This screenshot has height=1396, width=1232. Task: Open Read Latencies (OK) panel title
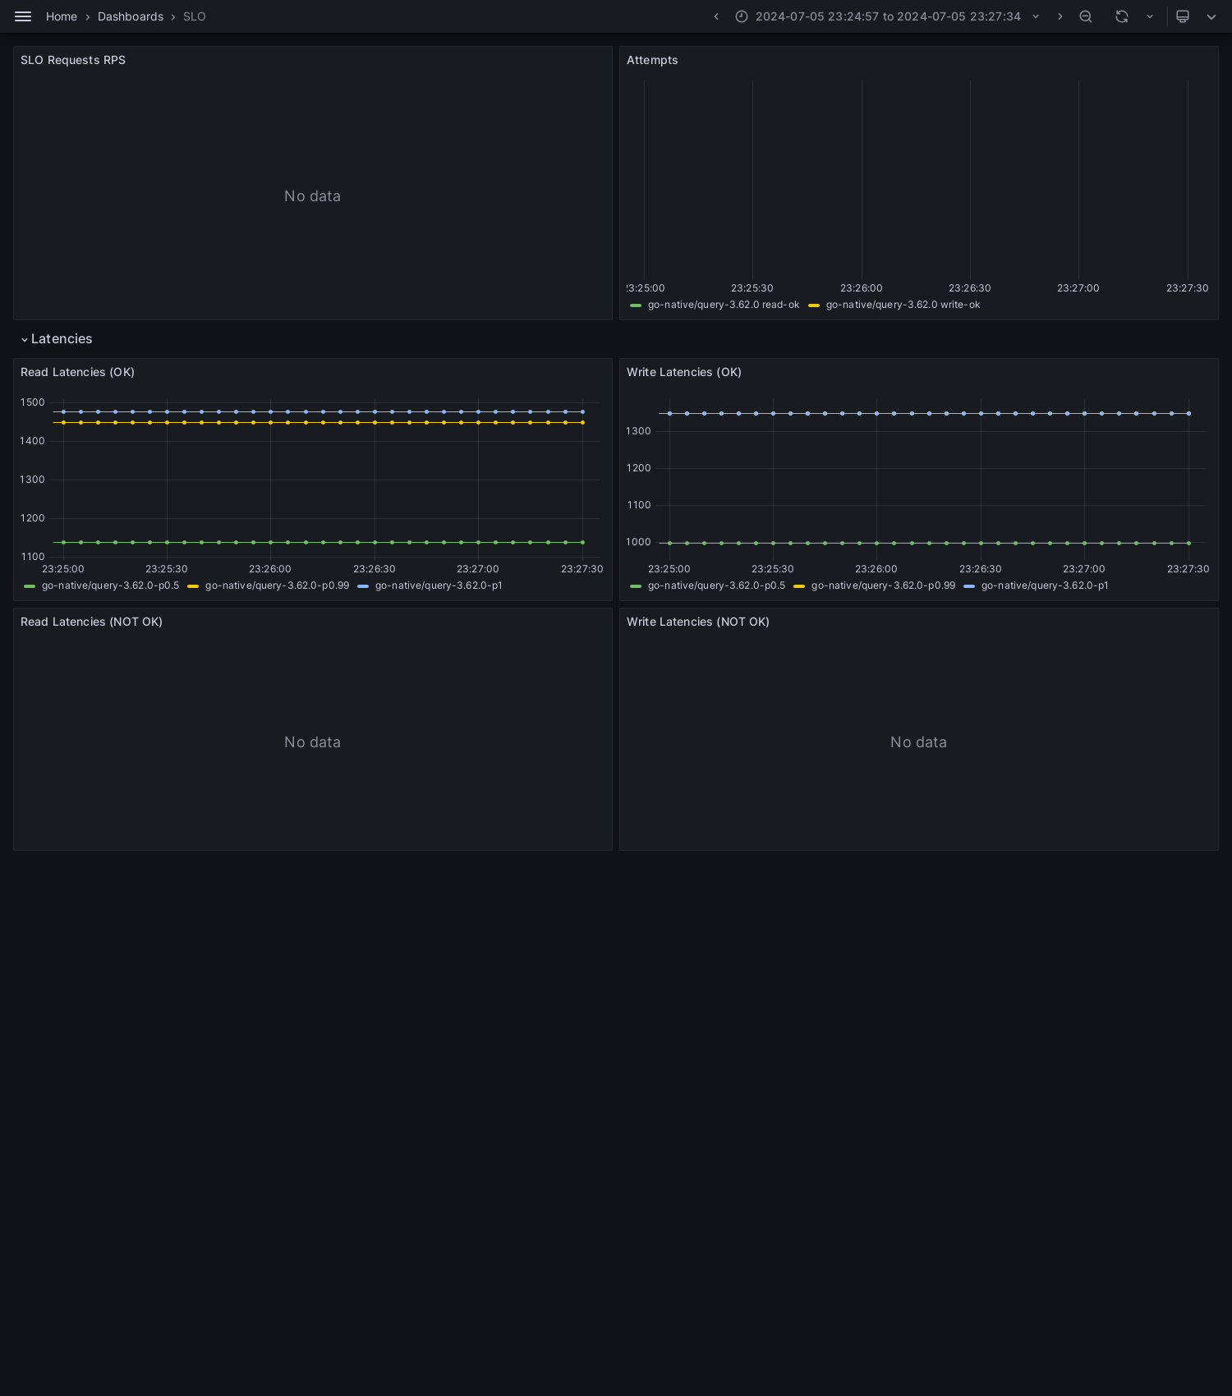[x=77, y=372]
